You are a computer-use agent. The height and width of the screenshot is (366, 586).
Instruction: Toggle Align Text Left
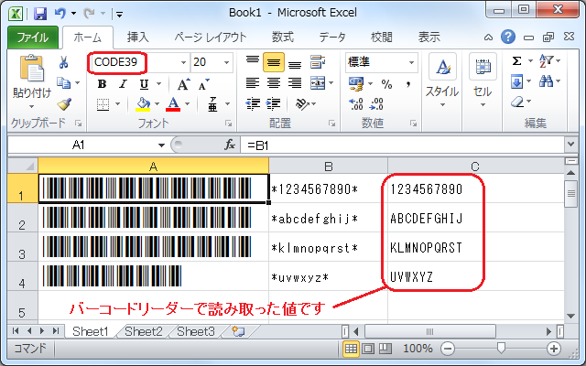(x=253, y=83)
